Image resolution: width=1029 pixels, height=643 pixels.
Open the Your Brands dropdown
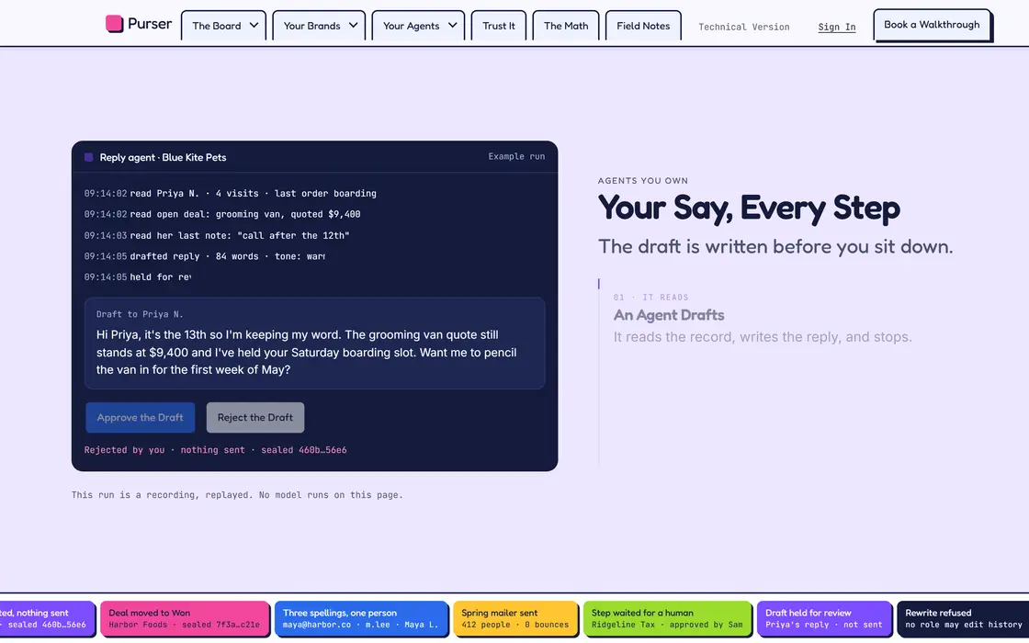pos(319,26)
